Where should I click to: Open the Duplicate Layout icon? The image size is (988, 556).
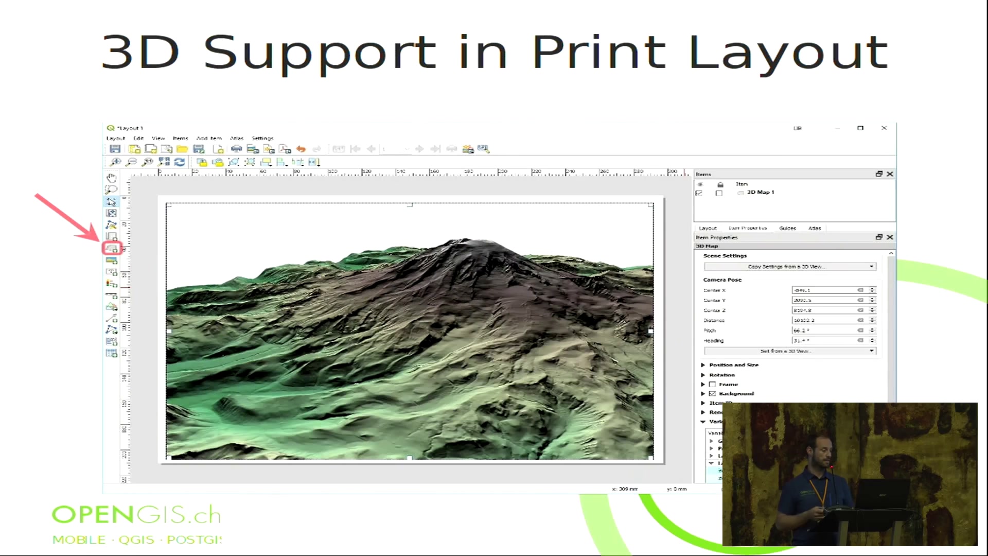(x=151, y=149)
